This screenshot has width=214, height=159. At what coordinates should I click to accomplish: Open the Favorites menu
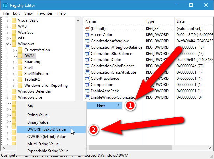tap(45, 13)
